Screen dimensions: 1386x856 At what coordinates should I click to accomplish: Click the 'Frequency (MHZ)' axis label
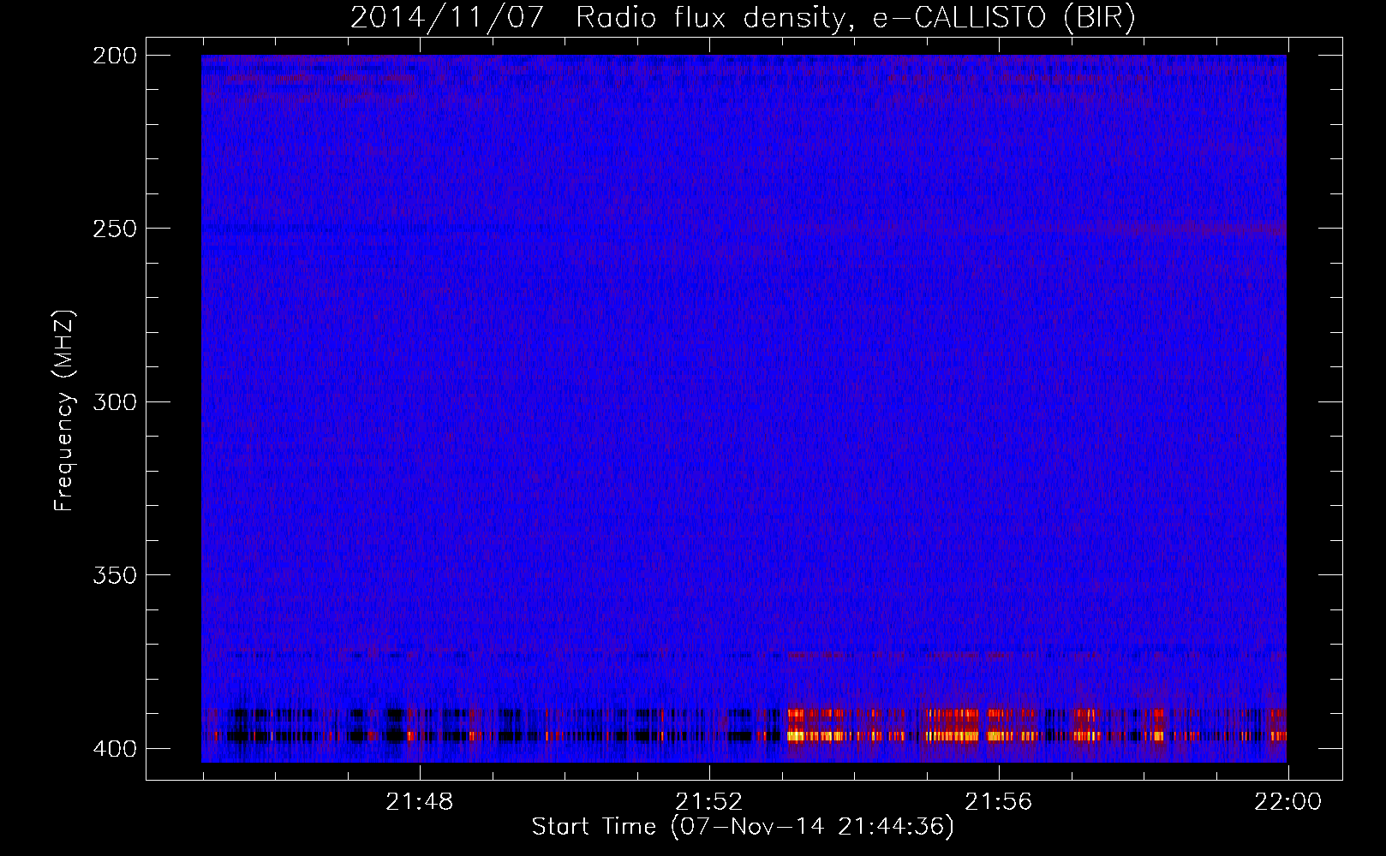64,410
